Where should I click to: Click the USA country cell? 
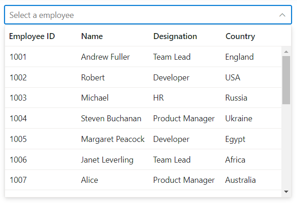click(233, 78)
